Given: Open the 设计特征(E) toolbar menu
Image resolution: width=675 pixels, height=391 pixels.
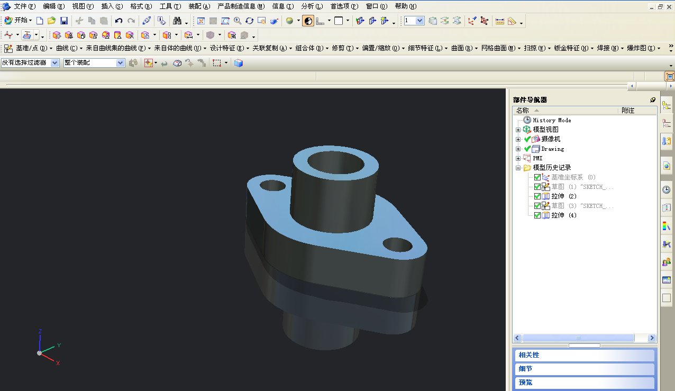Looking at the screenshot, I should click(x=230, y=48).
